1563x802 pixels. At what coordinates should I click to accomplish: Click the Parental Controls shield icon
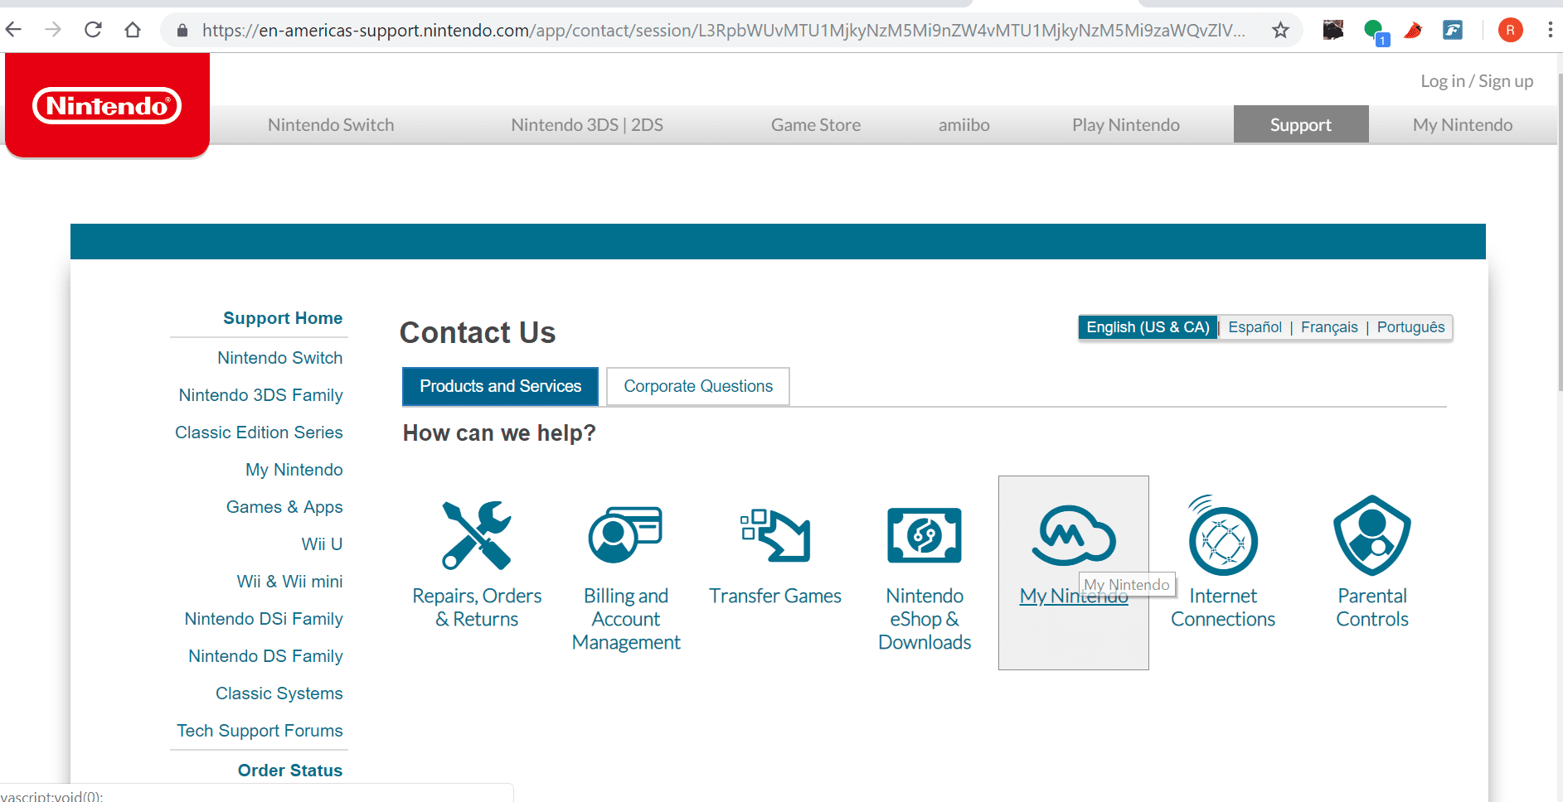click(x=1372, y=535)
